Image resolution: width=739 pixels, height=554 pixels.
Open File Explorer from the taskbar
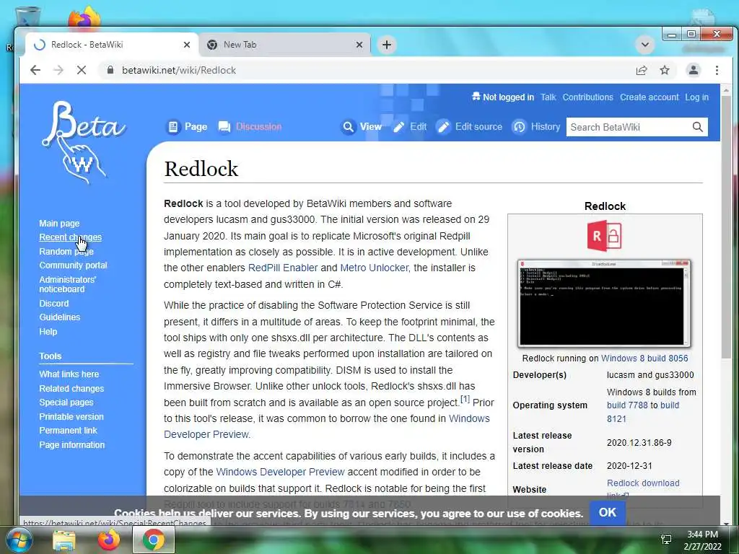[64, 540]
